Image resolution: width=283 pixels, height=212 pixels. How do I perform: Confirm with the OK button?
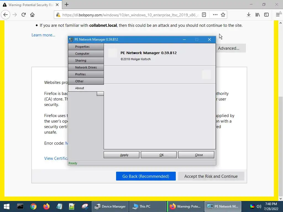pos(159,155)
